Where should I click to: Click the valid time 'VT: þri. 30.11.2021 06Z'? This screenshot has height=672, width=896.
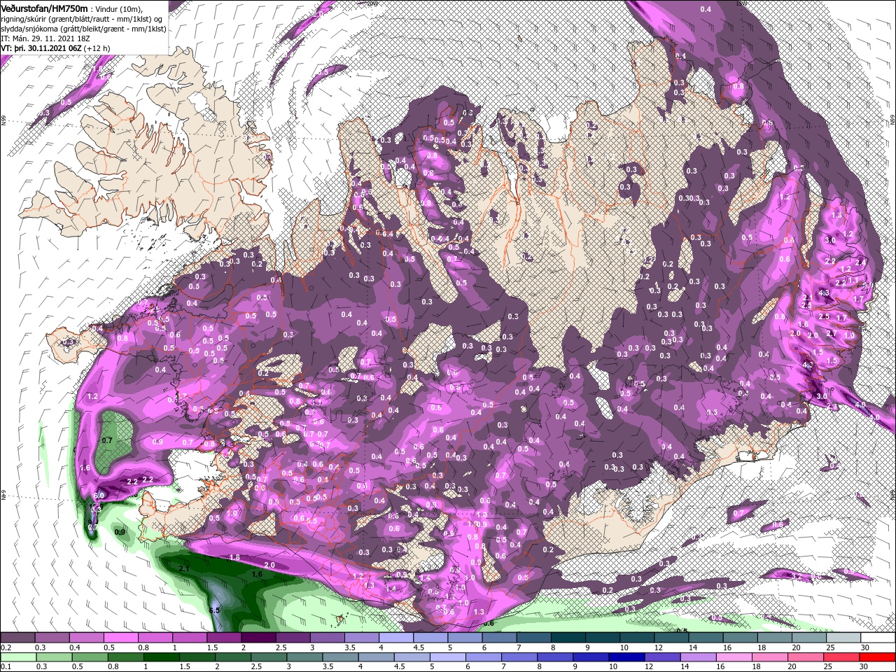click(41, 48)
